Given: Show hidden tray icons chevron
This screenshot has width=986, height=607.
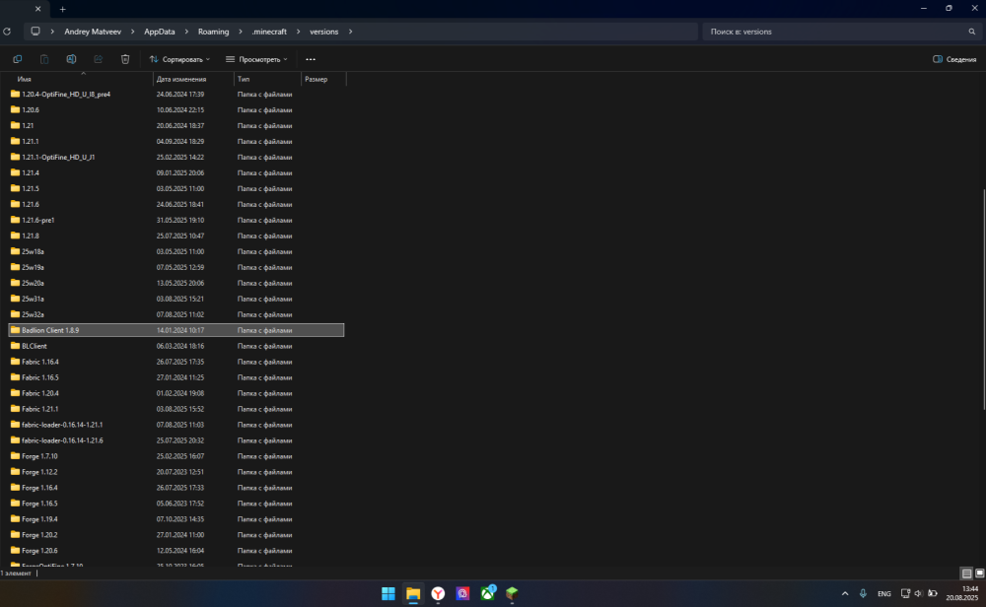Looking at the screenshot, I should pyautogui.click(x=845, y=593).
